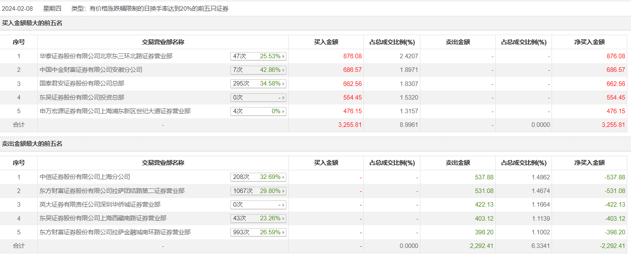Click 东方财富拉萨金融城南环路营业部 link
Screen dimensions: 631x255
point(115,232)
